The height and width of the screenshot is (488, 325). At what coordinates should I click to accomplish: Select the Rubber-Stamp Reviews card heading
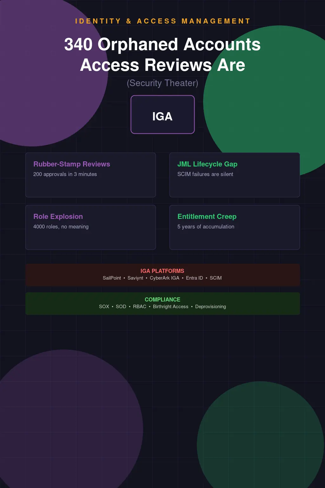pyautogui.click(x=72, y=164)
